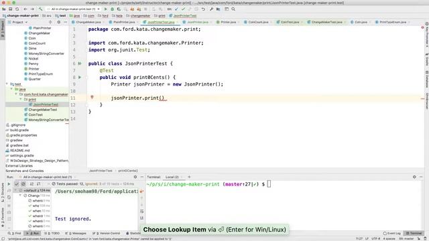
Task: Collapse the default package test results node
Action: 15,190
